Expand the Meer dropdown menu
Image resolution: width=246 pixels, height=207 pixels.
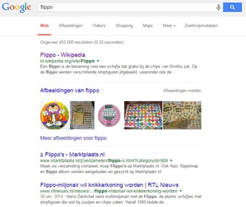(x=169, y=26)
